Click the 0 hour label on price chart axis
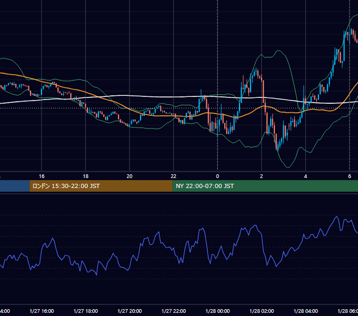This screenshot has width=358, height=316. (x=217, y=176)
